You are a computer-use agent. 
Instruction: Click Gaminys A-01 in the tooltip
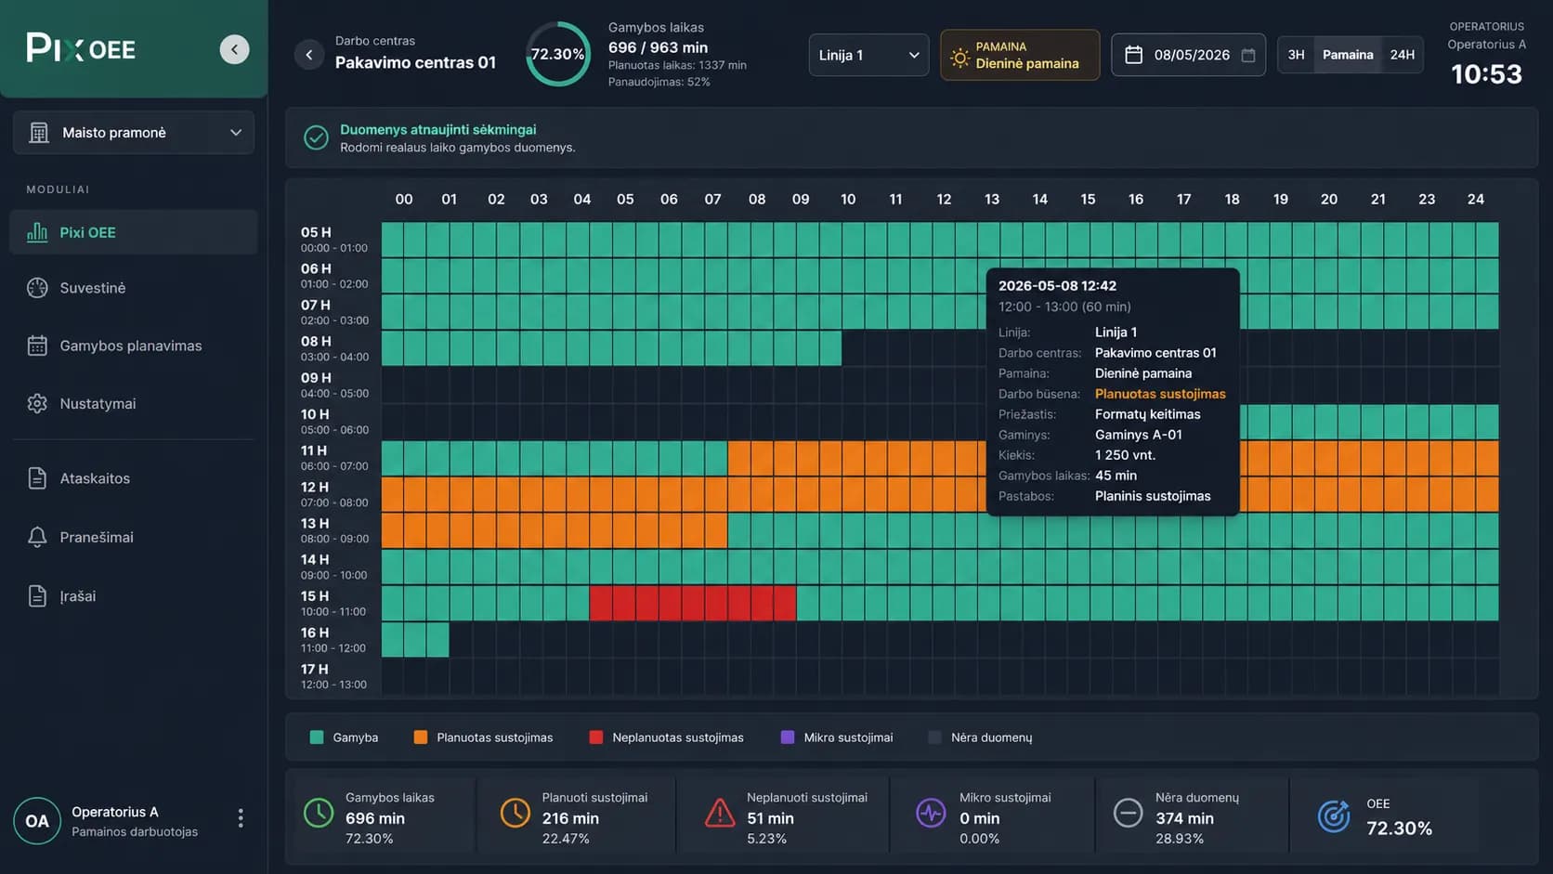[x=1138, y=435]
